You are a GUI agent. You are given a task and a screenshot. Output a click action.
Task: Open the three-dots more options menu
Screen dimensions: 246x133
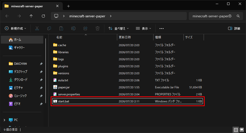[161, 28]
